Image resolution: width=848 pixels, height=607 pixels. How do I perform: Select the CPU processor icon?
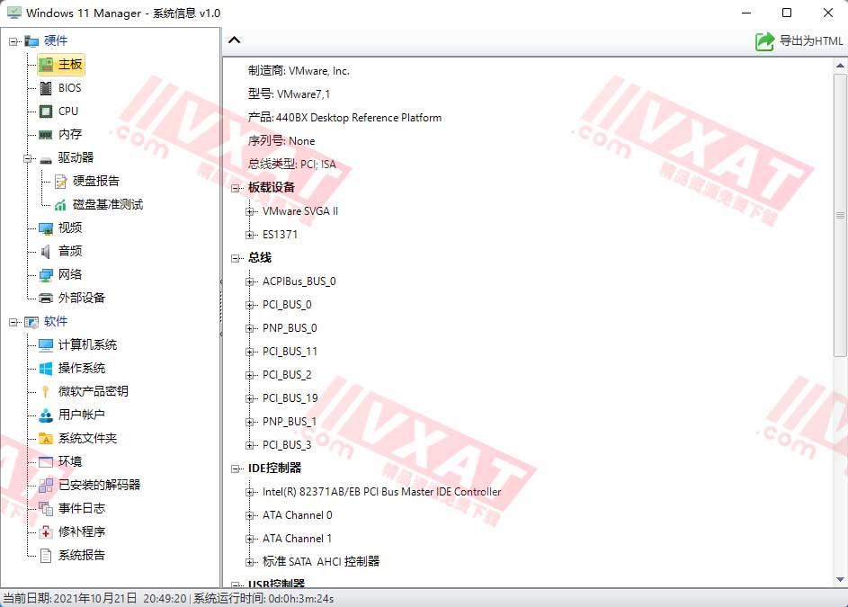[46, 111]
